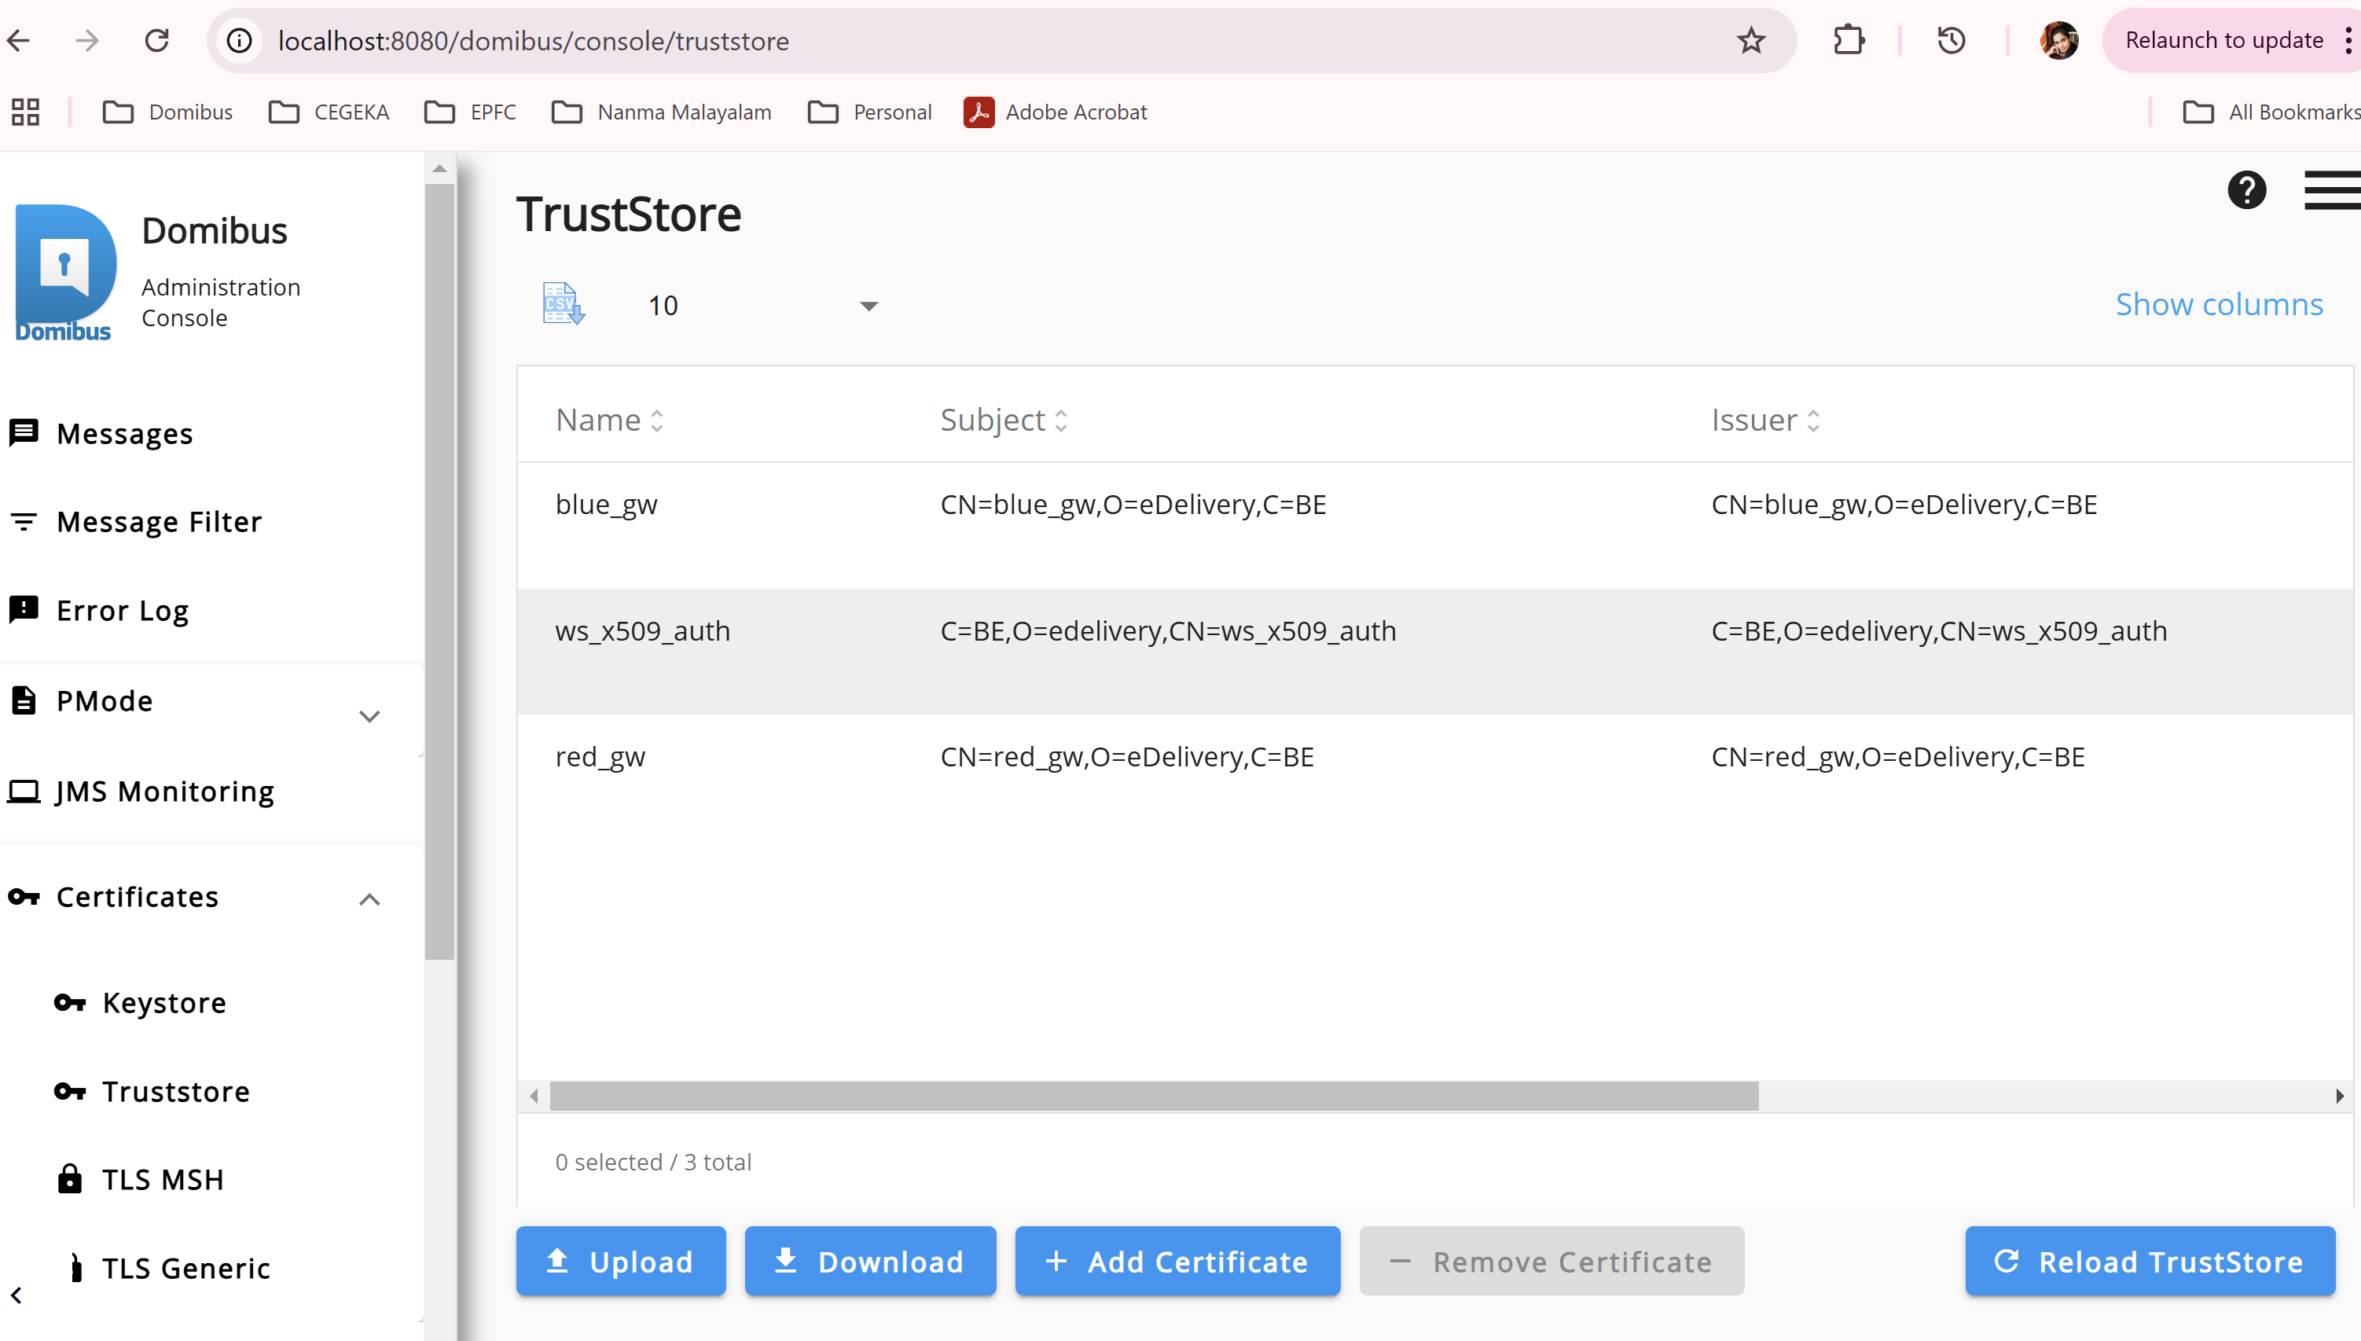The image size is (2361, 1341).
Task: Open the EPFC bookmarks folder
Action: [x=470, y=112]
